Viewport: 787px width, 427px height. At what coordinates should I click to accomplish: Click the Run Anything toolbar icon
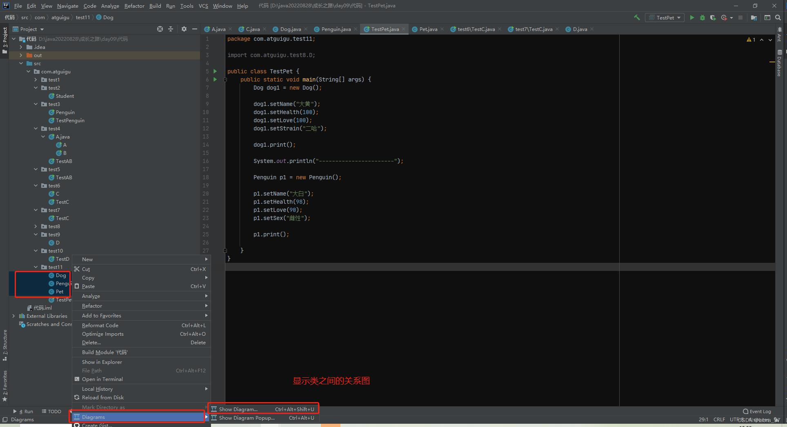[x=767, y=18]
